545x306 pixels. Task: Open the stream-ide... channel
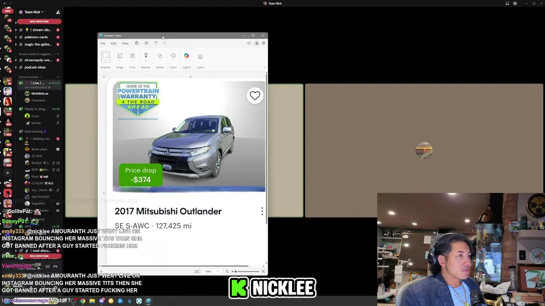coord(38,30)
